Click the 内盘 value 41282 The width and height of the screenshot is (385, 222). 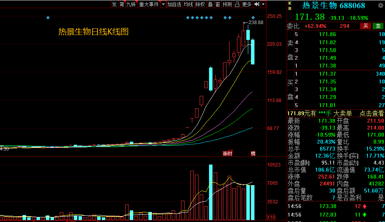376,184
